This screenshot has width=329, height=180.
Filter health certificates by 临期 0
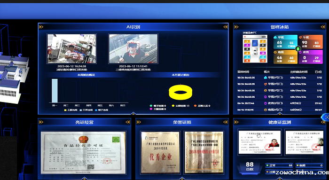tap(309, 165)
